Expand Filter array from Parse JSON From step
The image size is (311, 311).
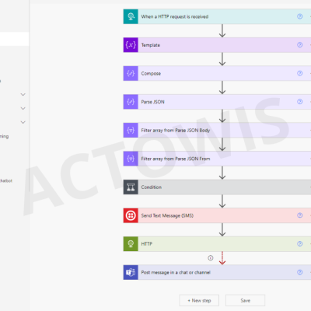(217, 159)
